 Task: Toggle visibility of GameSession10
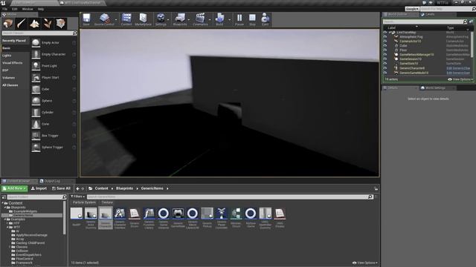click(x=385, y=59)
